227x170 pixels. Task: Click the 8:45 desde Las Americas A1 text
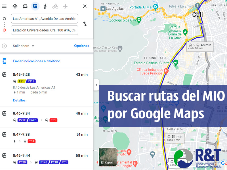[34, 88]
